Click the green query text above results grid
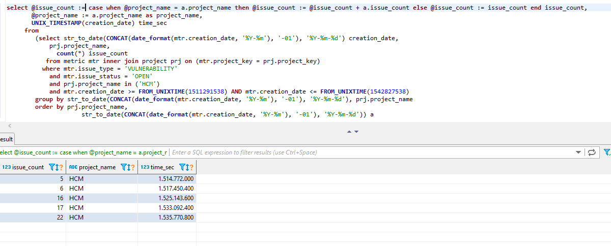The image size is (611, 246). 84,152
